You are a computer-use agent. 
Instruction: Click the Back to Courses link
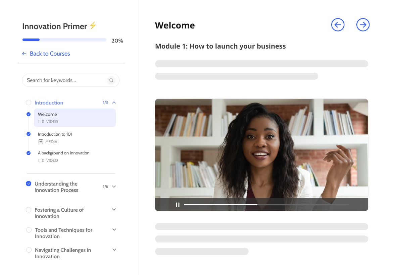(x=50, y=54)
